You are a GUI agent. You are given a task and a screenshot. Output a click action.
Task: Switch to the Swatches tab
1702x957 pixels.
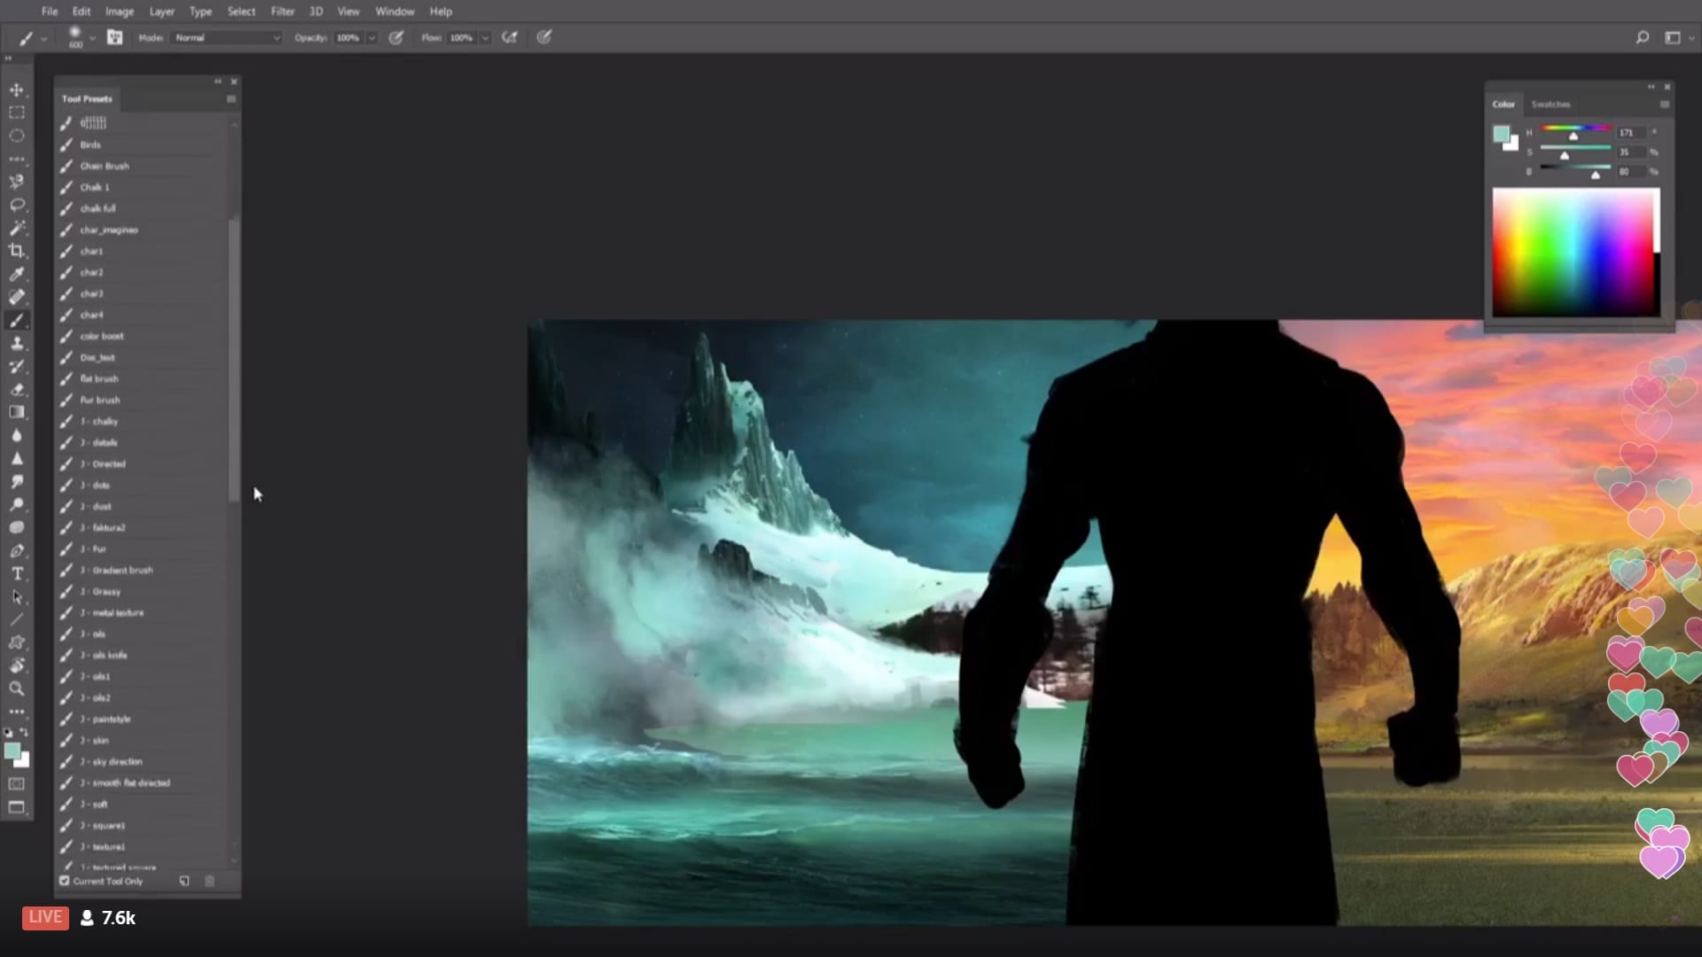pos(1550,104)
